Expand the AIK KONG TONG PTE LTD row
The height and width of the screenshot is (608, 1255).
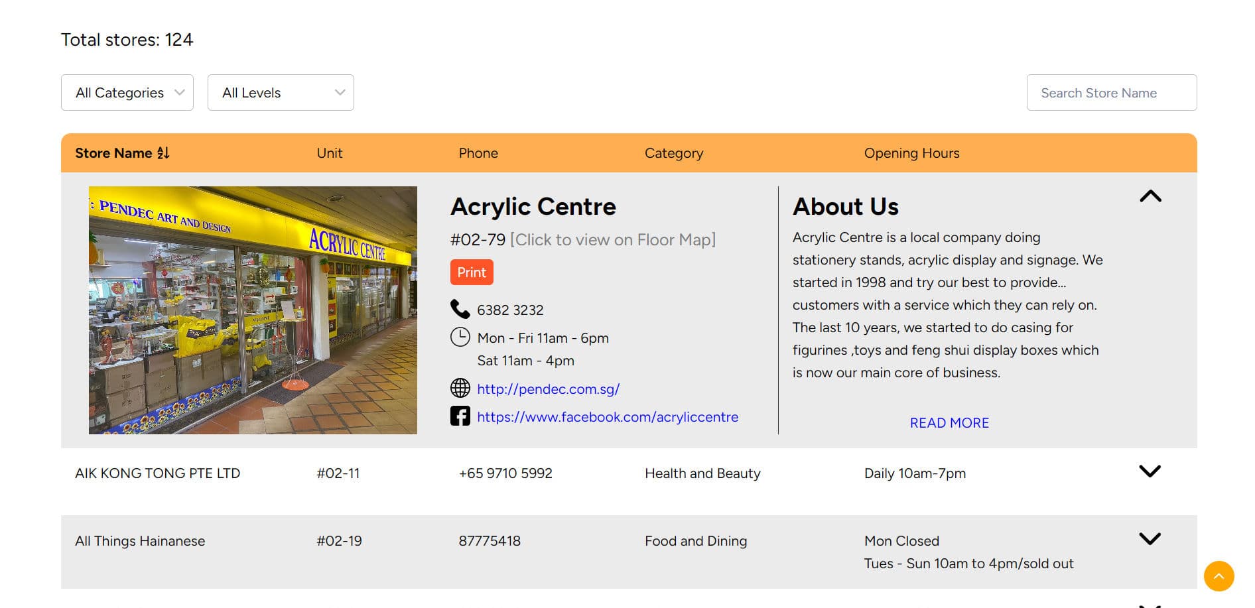1150,471
